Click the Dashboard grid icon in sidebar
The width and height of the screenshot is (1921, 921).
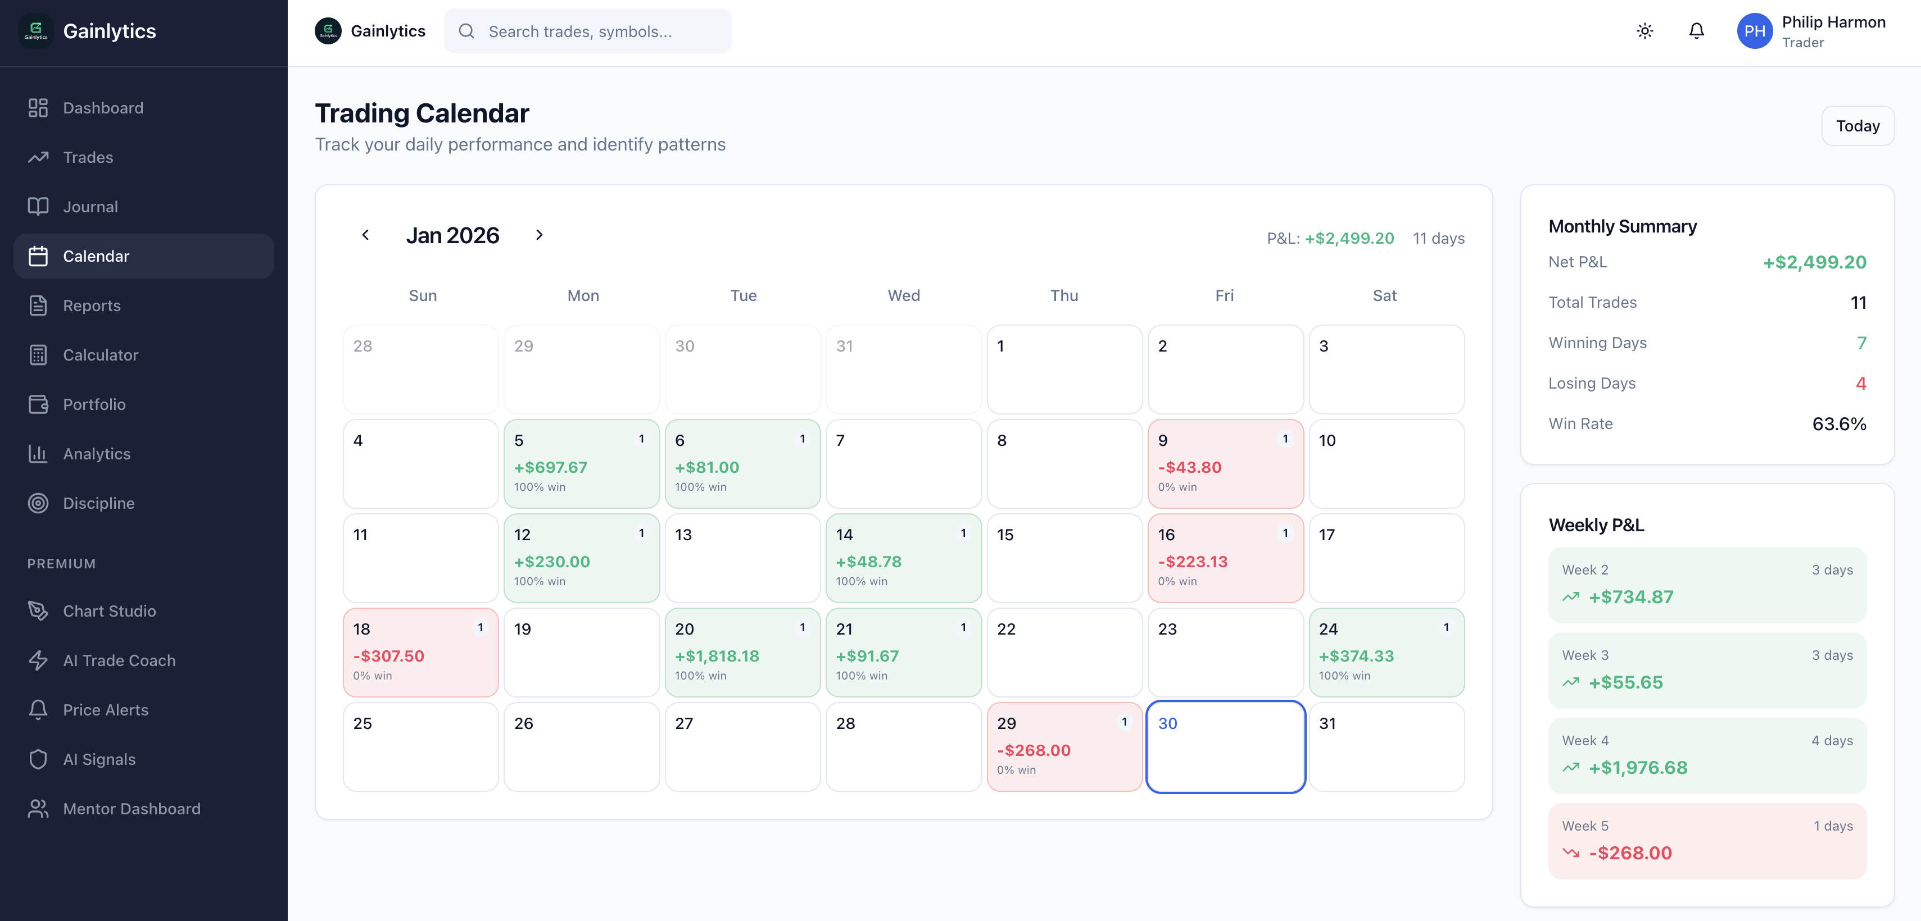38,108
